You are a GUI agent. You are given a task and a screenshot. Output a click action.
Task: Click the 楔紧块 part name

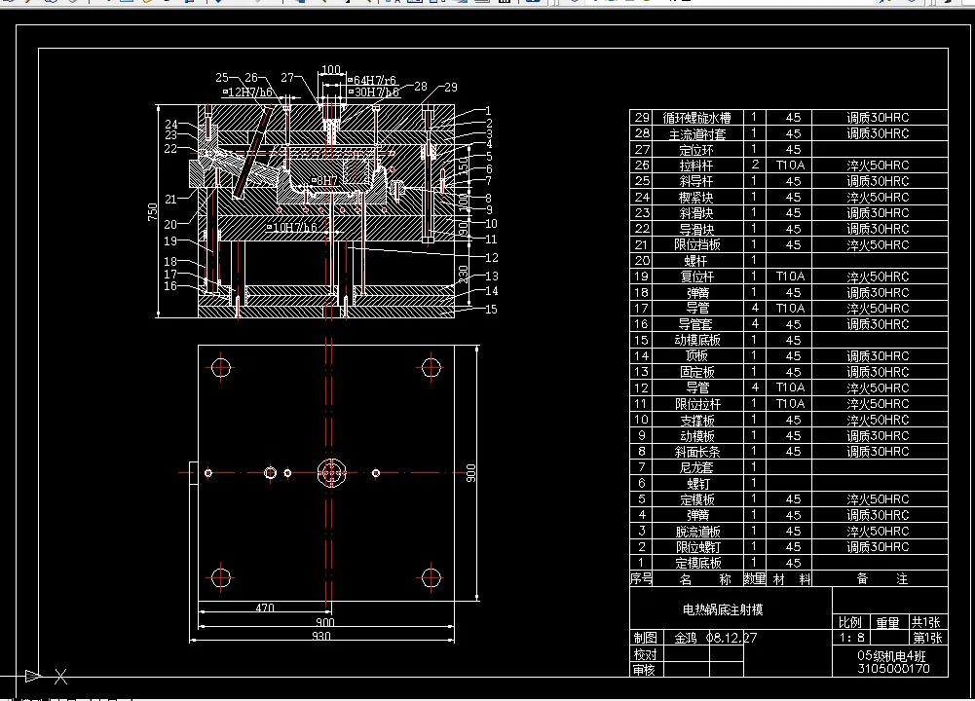(x=696, y=198)
